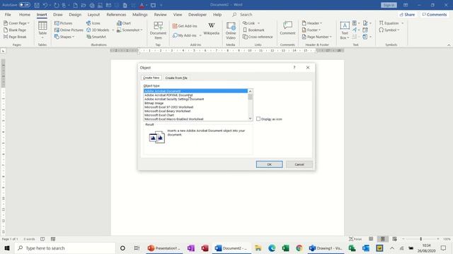The width and height of the screenshot is (453, 254).
Task: Click the Share button
Action: [407, 14]
